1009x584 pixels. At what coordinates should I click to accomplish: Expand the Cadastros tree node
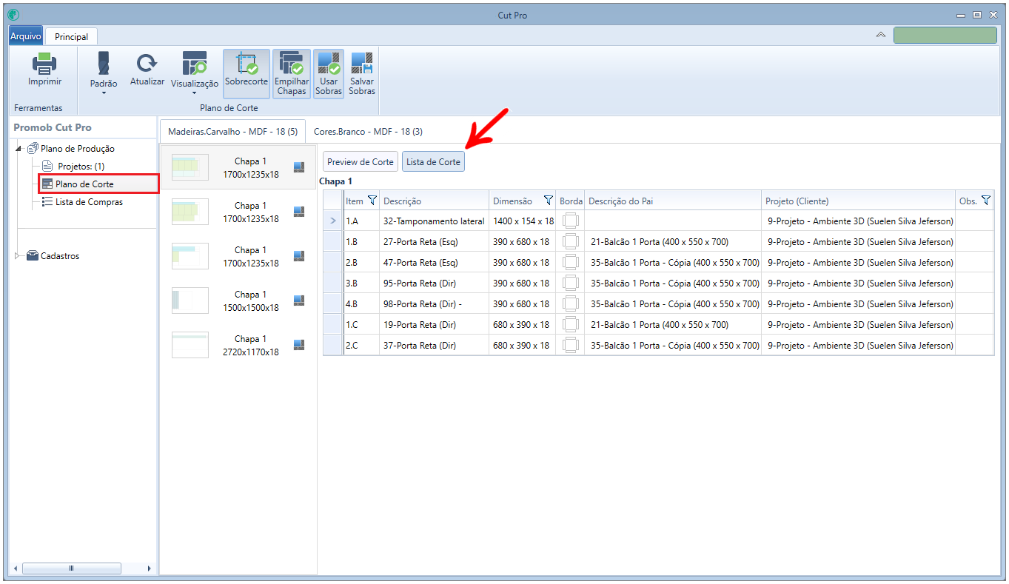pyautogui.click(x=19, y=256)
